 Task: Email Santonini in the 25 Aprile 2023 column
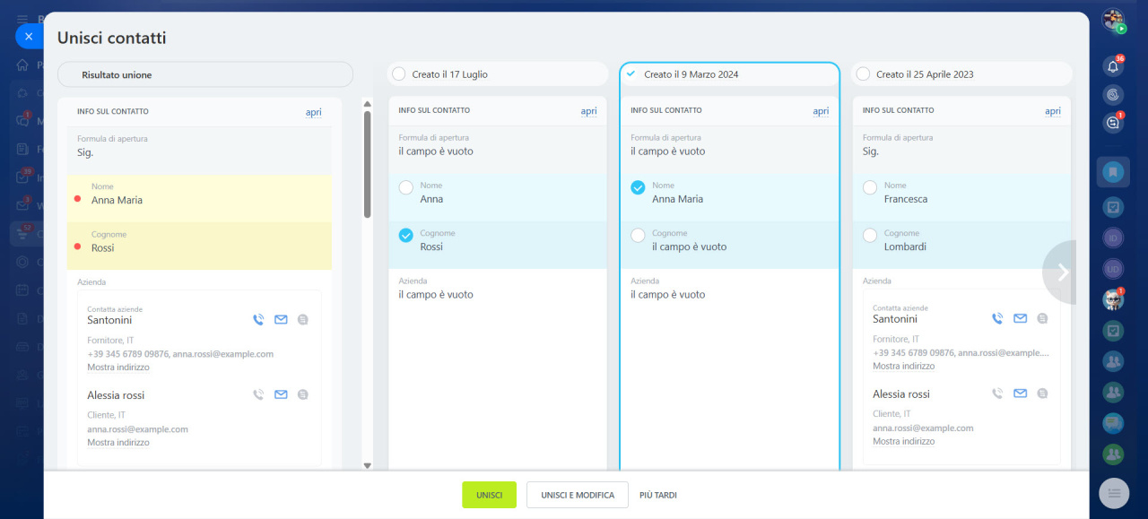coord(1020,318)
